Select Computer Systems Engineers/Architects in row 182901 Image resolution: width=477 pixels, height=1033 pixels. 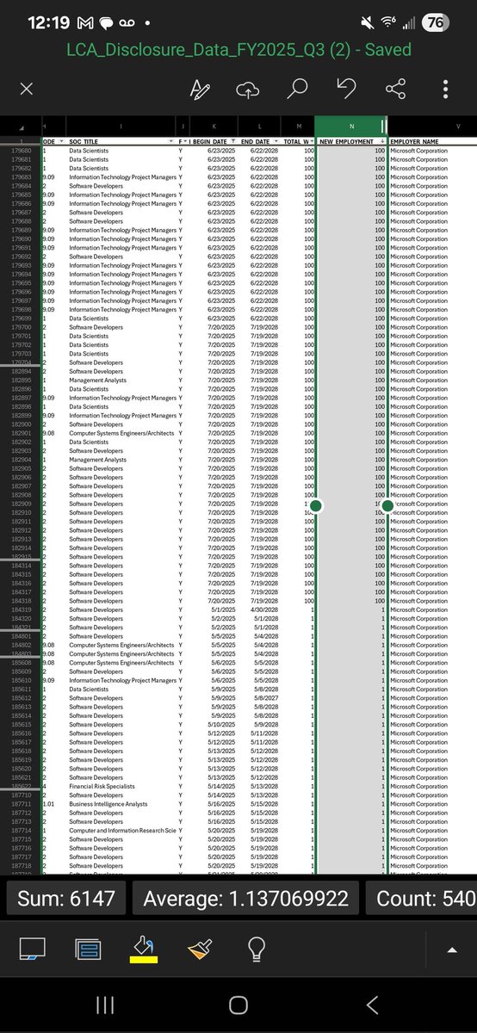121,433
